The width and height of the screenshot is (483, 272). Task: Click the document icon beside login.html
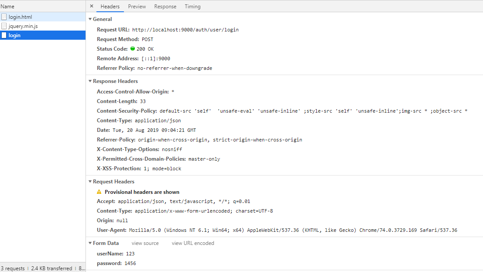(4, 16)
